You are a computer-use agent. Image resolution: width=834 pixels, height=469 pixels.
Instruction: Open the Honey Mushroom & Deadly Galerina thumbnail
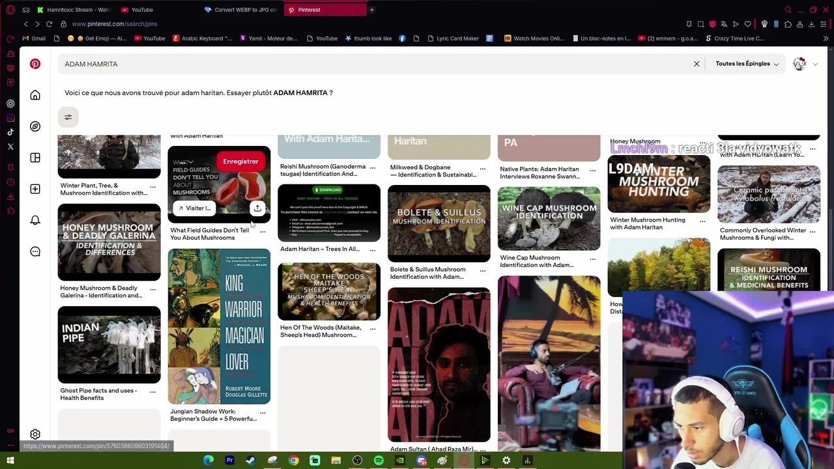(x=109, y=242)
